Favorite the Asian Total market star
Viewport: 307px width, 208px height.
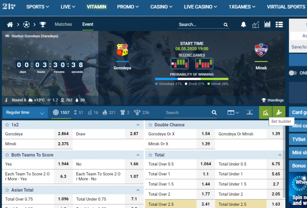(x=7, y=190)
